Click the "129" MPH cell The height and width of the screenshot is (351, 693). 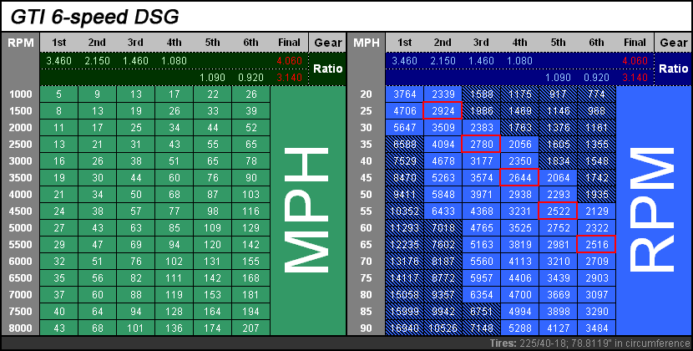pyautogui.click(x=250, y=228)
